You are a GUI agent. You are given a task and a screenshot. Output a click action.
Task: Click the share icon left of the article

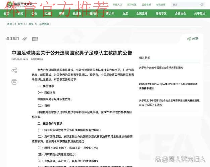[14, 70]
